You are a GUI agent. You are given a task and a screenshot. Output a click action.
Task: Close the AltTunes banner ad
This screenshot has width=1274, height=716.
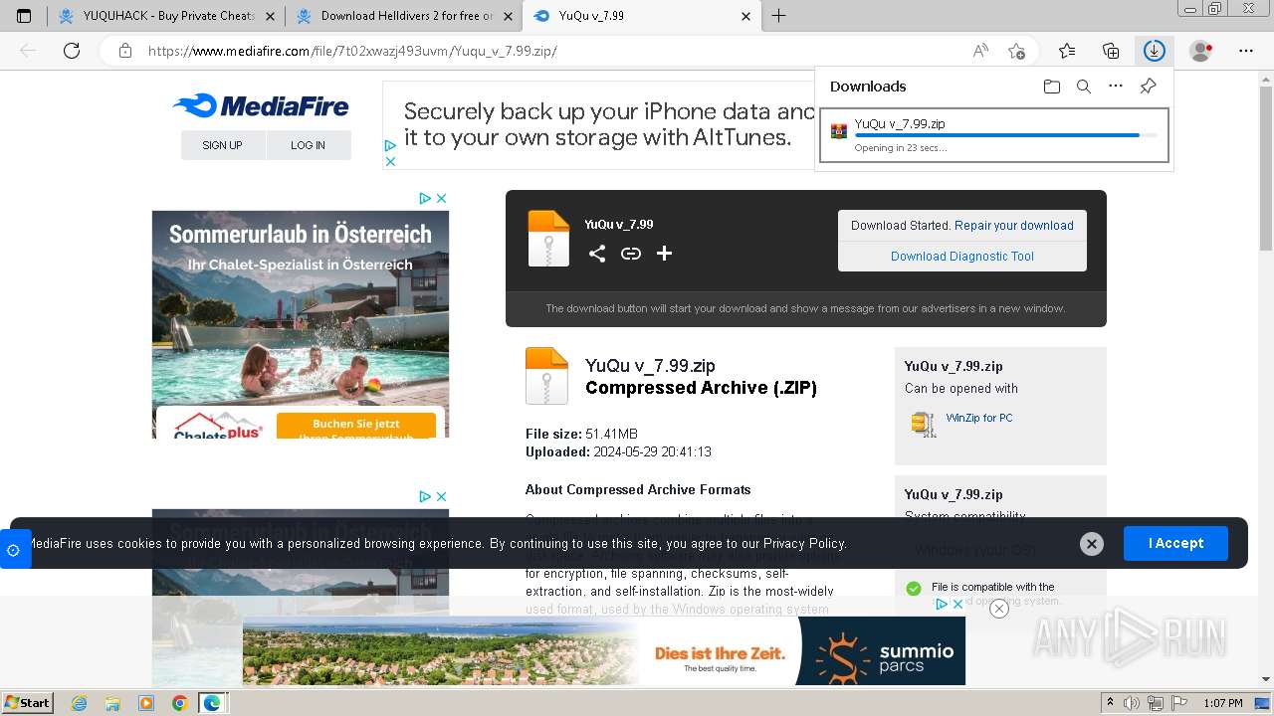tap(390, 161)
